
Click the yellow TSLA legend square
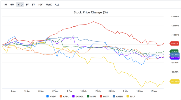tap(128, 96)
